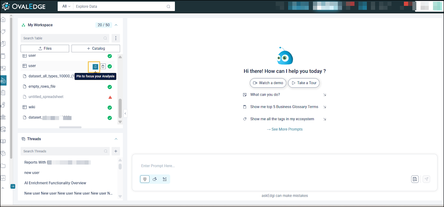Image resolution: width=444 pixels, height=207 pixels.
Task: Open the See More Prompts link
Action: [285, 129]
